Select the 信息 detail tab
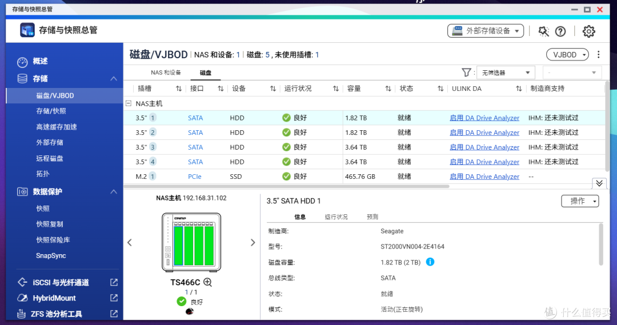Viewport: 617px width, 325px height. point(300,217)
